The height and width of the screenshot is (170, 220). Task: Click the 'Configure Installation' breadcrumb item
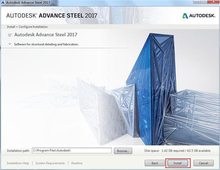point(33,27)
